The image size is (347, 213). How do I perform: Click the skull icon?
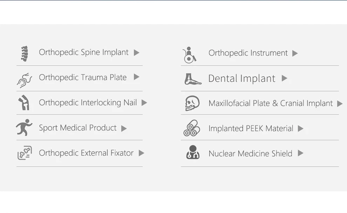click(192, 103)
